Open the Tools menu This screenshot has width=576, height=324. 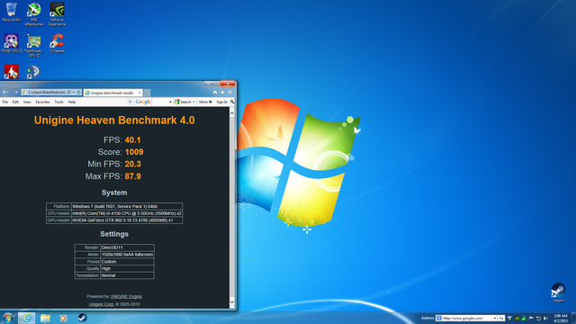(x=58, y=102)
